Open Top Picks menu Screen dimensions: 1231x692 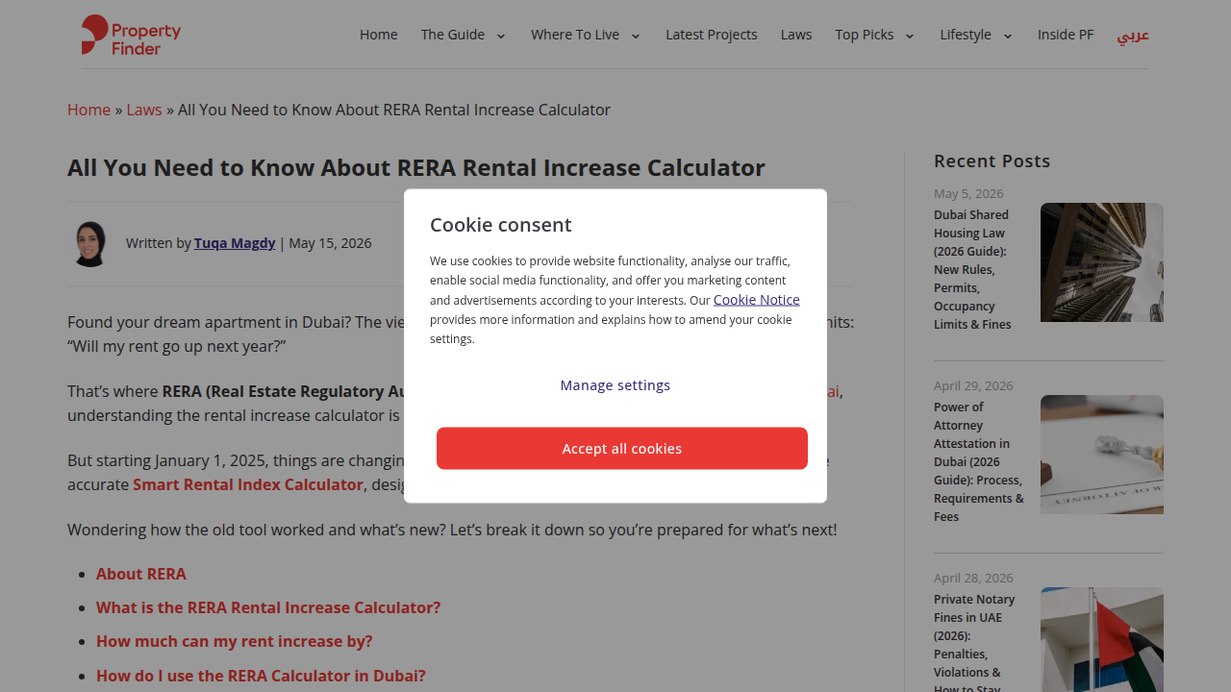[x=865, y=35]
